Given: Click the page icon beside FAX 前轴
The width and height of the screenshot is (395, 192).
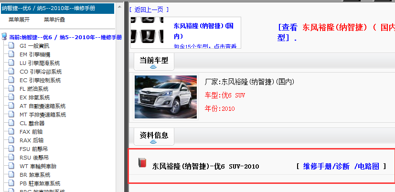Looking at the screenshot, I should pos(11,131).
